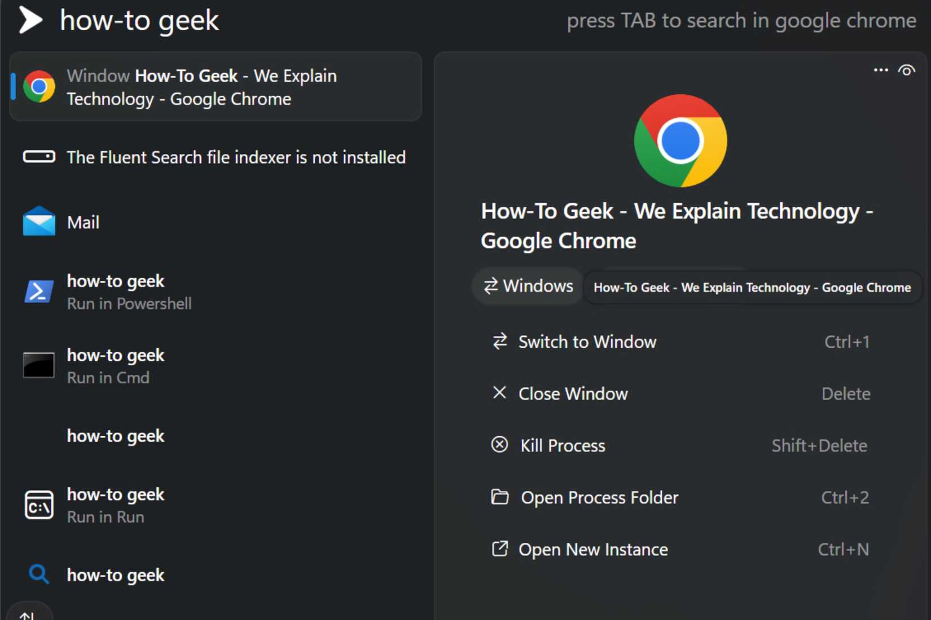Choose Run in Cmd result
Screen dimensions: 931x620
[x=216, y=366]
